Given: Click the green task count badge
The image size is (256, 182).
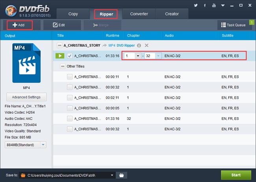Looking at the screenshot, I should click(252, 23).
